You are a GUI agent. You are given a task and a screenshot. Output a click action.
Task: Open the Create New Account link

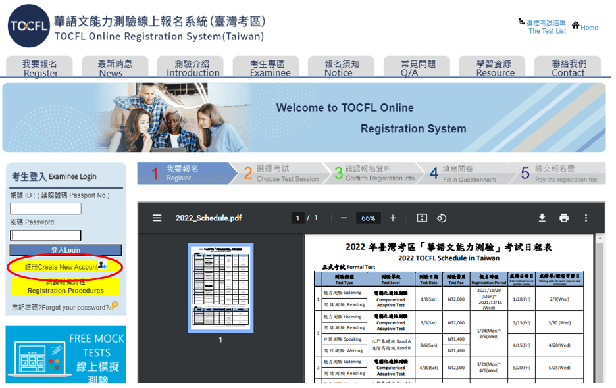(x=63, y=267)
